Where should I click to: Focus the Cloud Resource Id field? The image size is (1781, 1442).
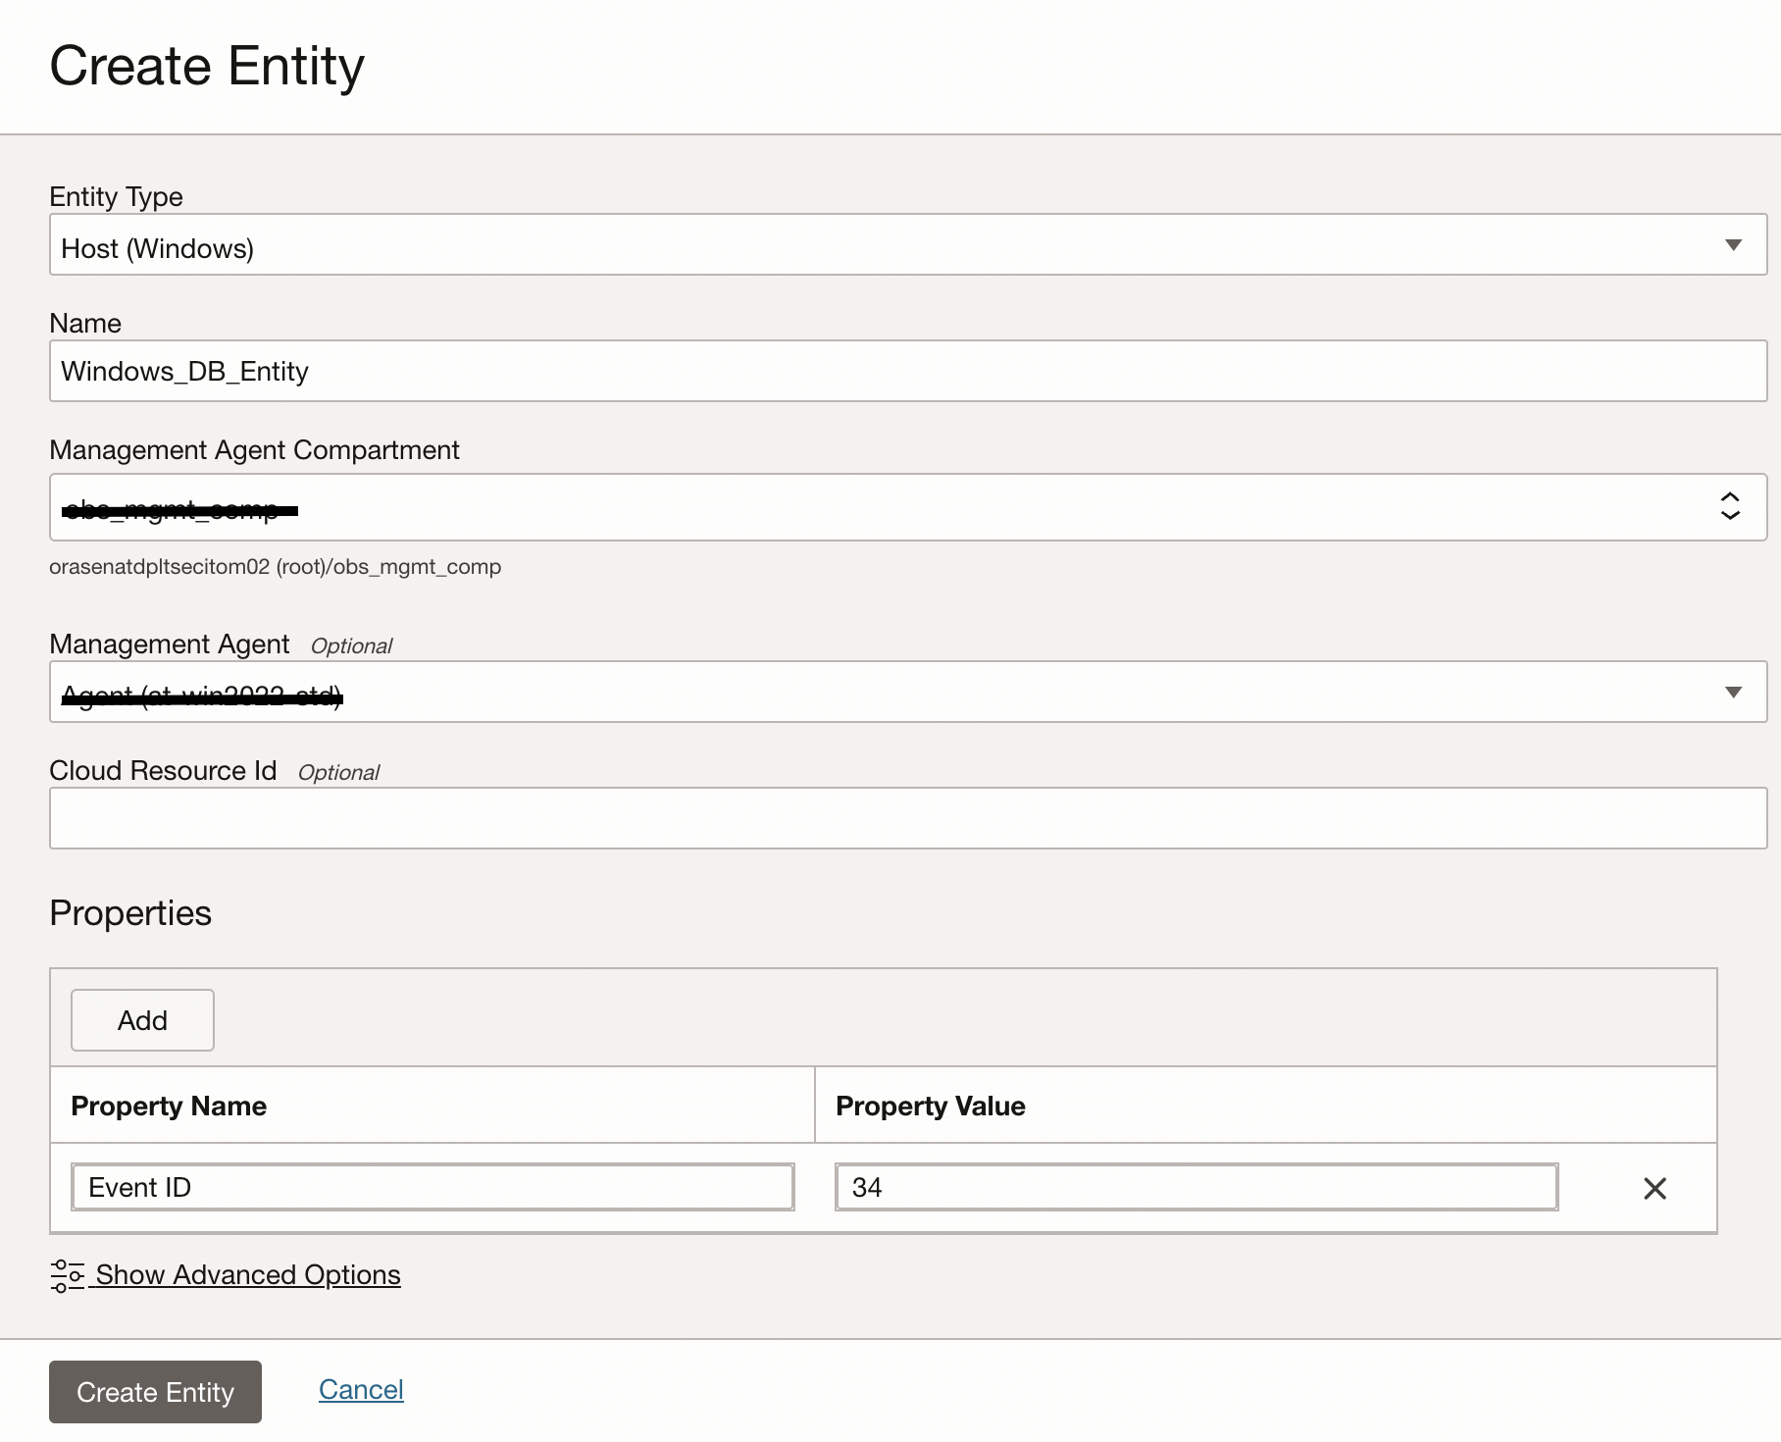click(907, 818)
